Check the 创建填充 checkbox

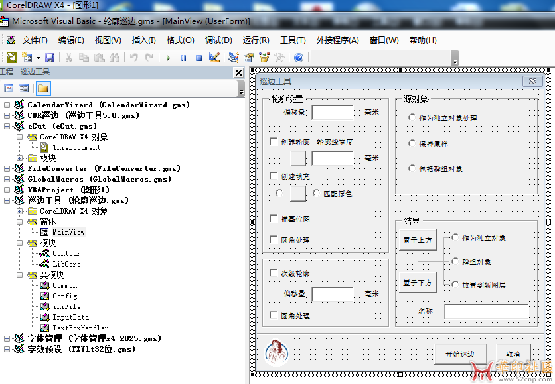[x=274, y=176]
